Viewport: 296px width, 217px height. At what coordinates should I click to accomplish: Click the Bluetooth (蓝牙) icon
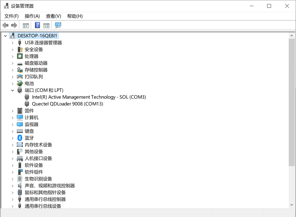point(20,138)
